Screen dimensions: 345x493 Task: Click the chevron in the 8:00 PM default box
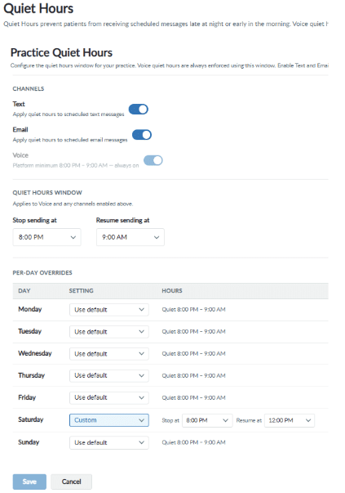pos(73,237)
